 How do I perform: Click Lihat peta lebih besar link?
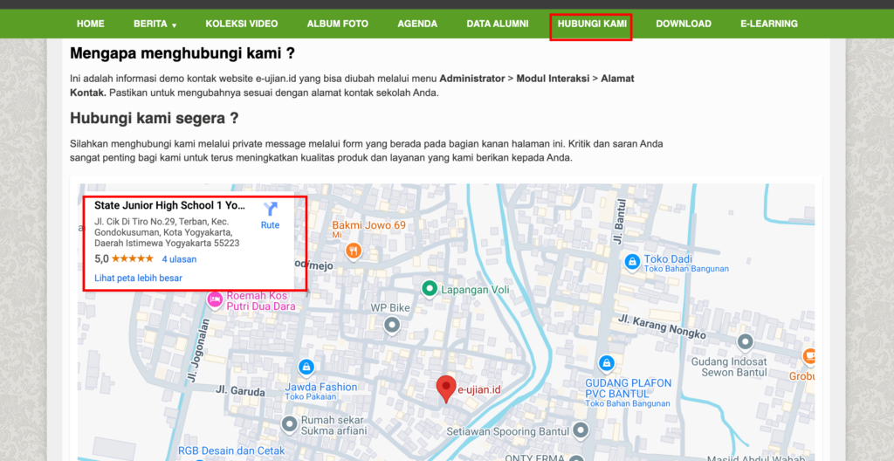[x=138, y=279]
